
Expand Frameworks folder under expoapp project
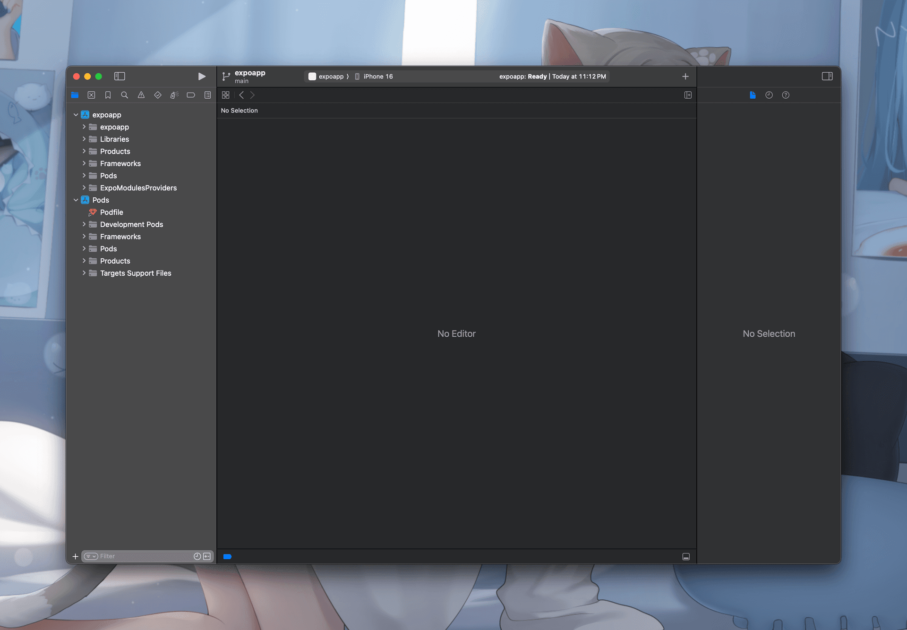pos(84,163)
